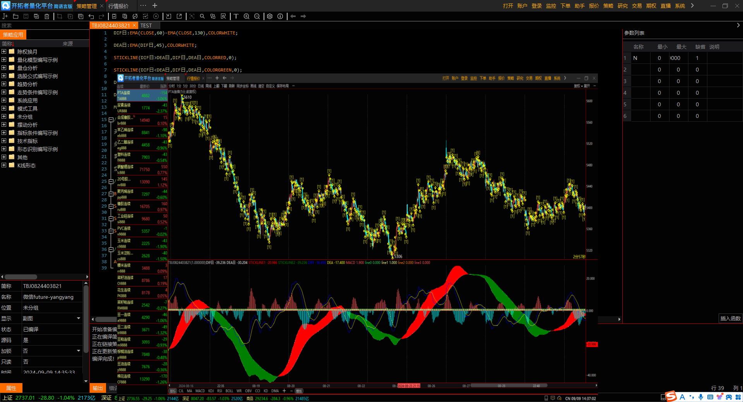Open the 监控 menu
743x402 pixels.
pyautogui.click(x=551, y=6)
